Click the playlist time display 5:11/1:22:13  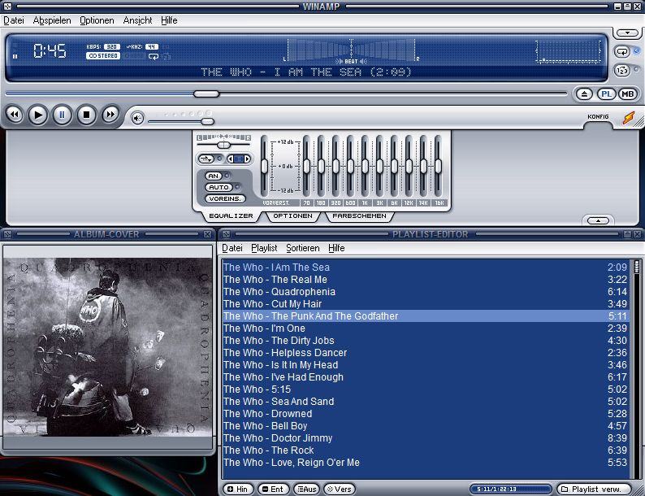[x=510, y=489]
